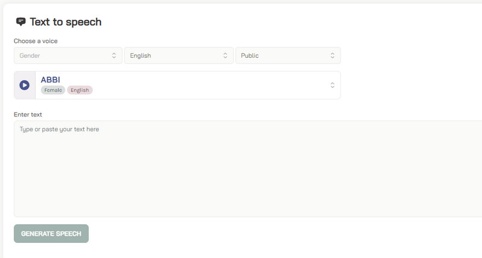Open the Gender filter dropdown

point(68,55)
